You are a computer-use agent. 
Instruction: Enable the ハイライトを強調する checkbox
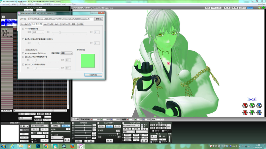click(x=23, y=29)
